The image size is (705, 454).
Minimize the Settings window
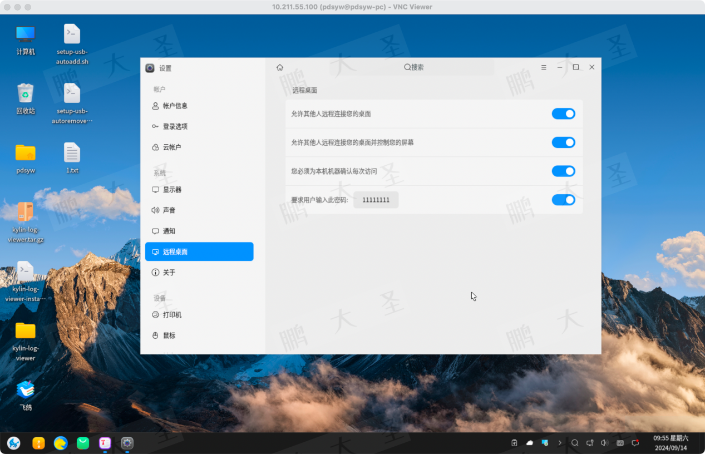point(560,67)
